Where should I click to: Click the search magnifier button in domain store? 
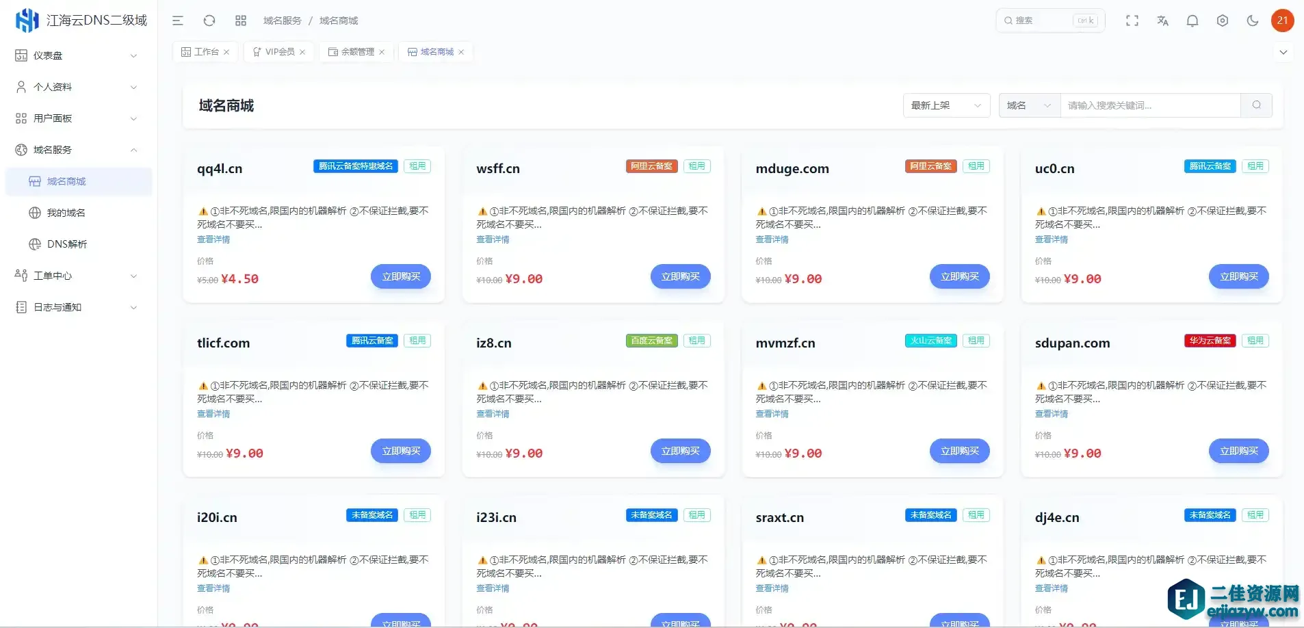[x=1256, y=105]
